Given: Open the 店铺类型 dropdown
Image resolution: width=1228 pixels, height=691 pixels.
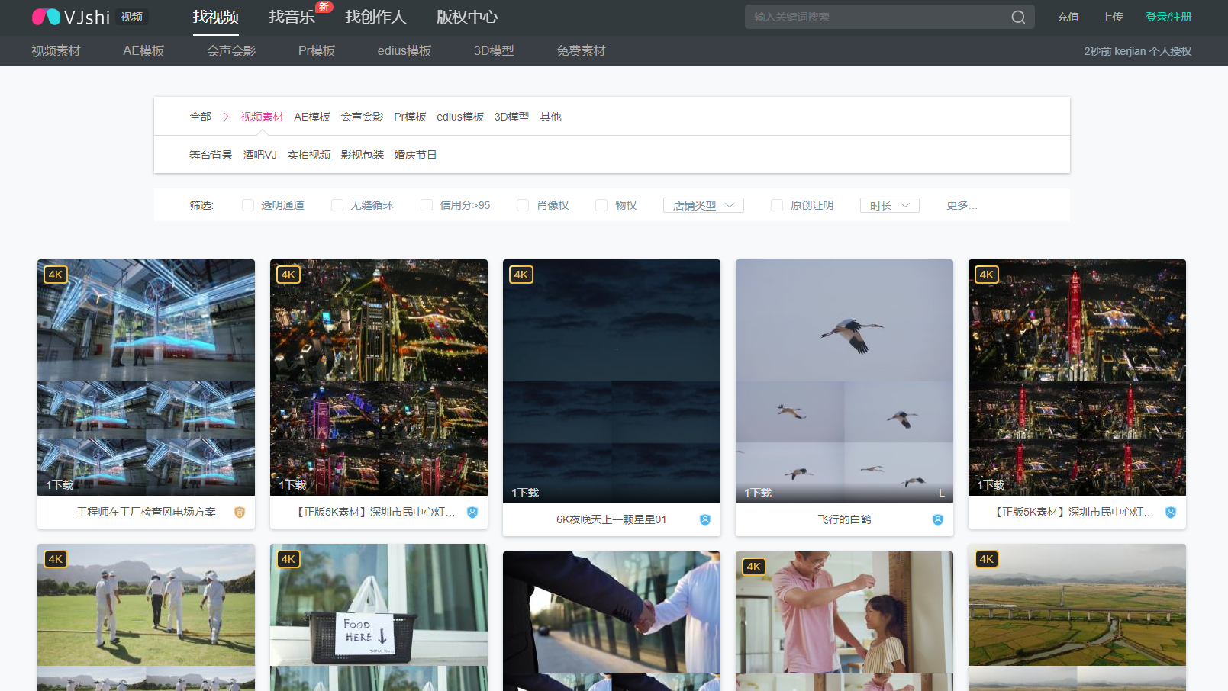Looking at the screenshot, I should 702,204.
